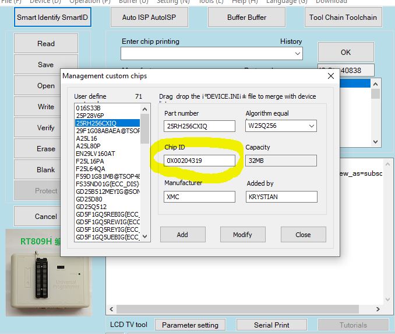This screenshot has height=334, width=395.
Task: Select GD5F1GQ5REYIG(ECC entry in list
Action: (107, 229)
